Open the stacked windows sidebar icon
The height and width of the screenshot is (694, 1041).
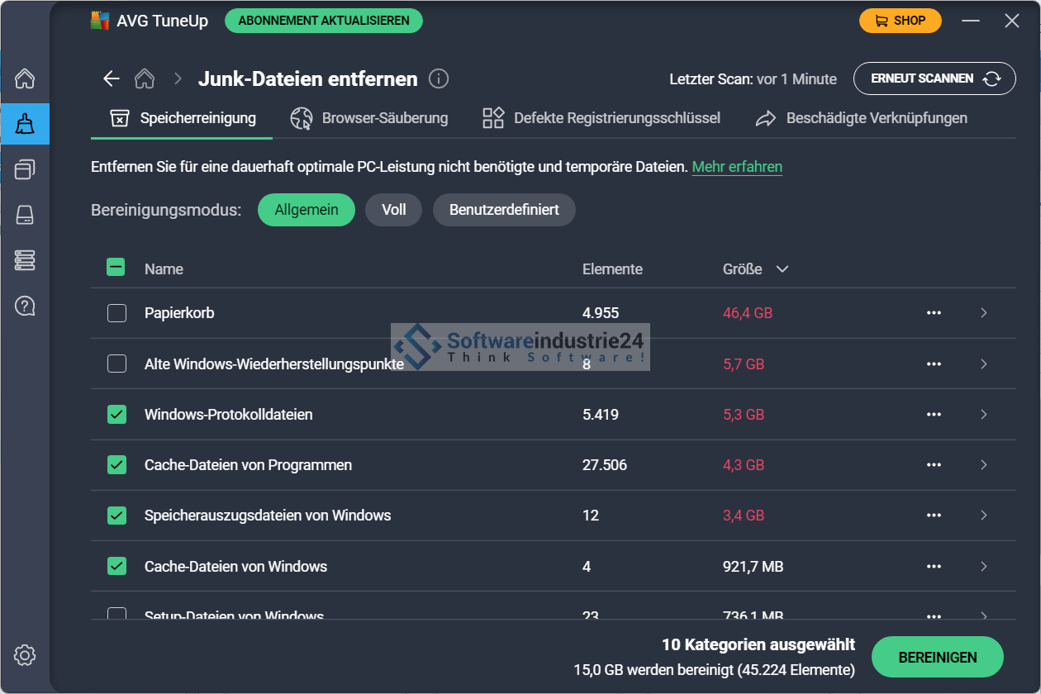(25, 170)
